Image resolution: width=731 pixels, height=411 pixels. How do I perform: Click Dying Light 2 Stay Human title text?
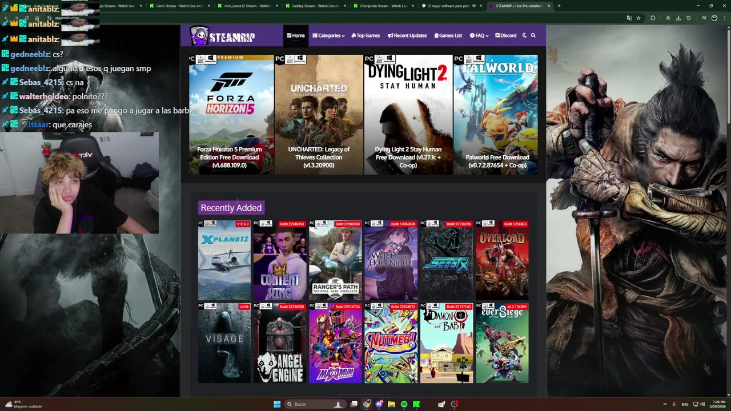tap(408, 157)
